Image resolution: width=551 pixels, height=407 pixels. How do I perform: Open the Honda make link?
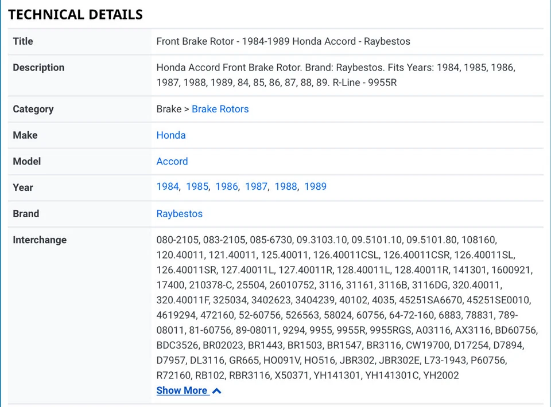click(171, 135)
